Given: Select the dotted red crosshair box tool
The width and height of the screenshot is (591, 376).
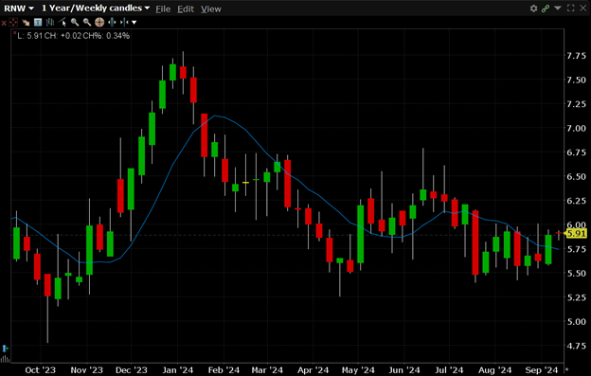Looking at the screenshot, I should click(x=13, y=23).
